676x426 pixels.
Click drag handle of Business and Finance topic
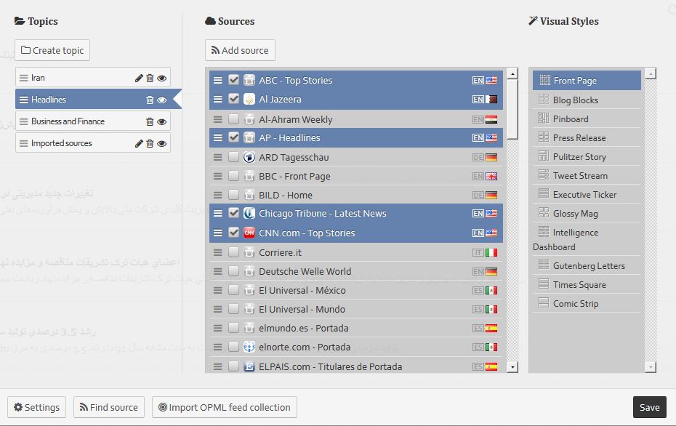pyautogui.click(x=24, y=121)
